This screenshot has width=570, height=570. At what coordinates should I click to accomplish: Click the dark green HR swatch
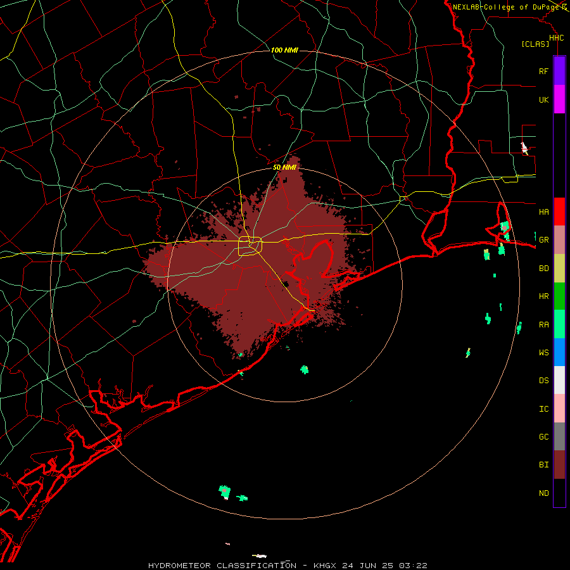click(559, 296)
